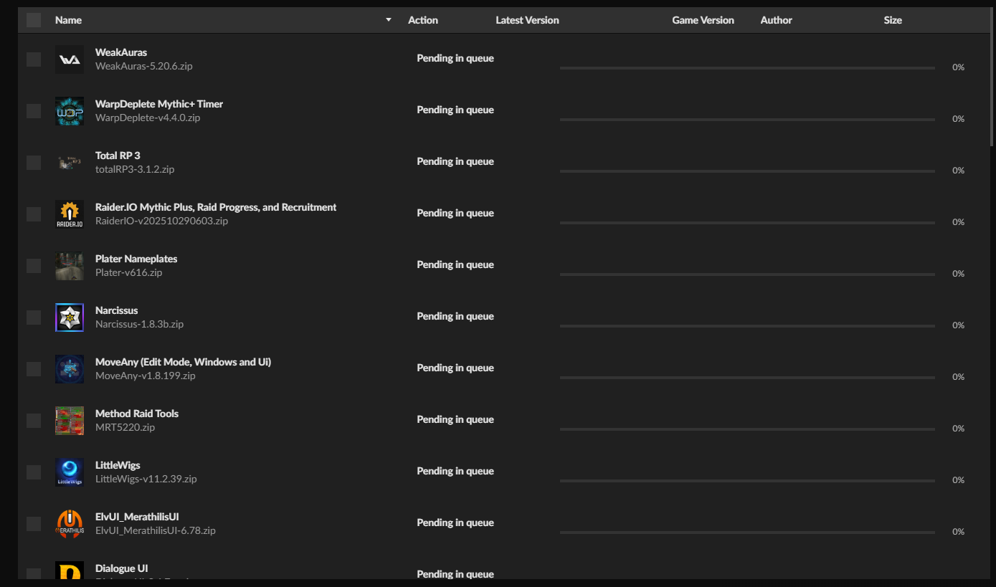The width and height of the screenshot is (996, 587).
Task: Click the WeakAuras addon icon
Action: 70,59
